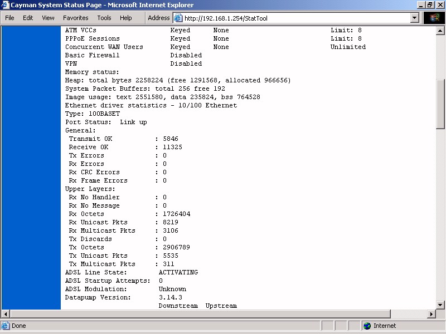Minimize the Internet Explorer window

pyautogui.click(x=421, y=5)
